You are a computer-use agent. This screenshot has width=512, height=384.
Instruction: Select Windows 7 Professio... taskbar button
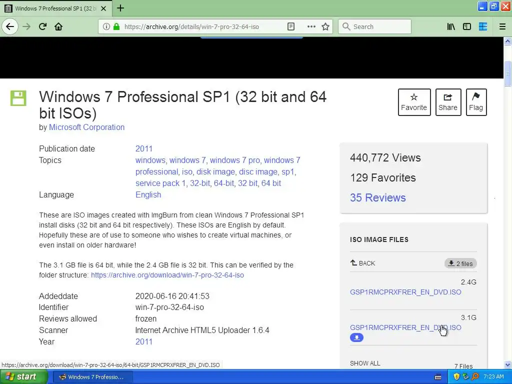pyautogui.click(x=92, y=377)
